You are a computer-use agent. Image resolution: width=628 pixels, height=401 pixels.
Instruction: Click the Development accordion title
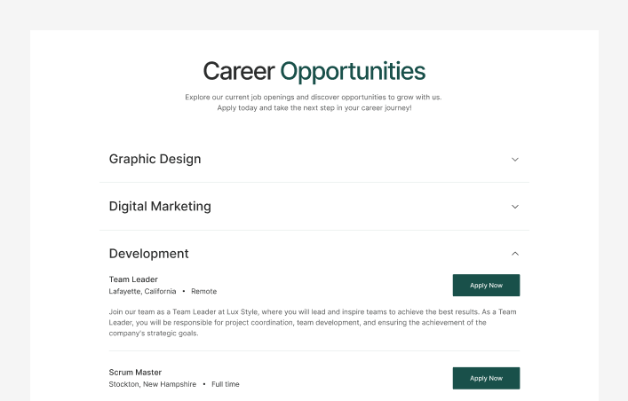(148, 254)
